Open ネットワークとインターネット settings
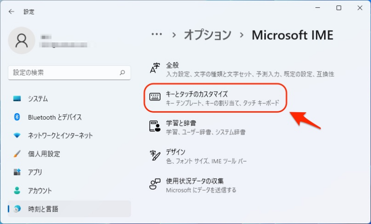 pos(69,135)
